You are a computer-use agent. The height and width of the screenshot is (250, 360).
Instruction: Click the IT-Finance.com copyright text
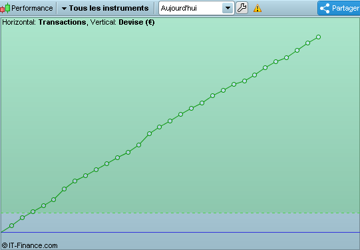(x=30, y=245)
